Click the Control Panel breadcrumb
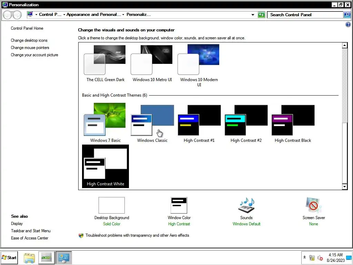 (50, 14)
